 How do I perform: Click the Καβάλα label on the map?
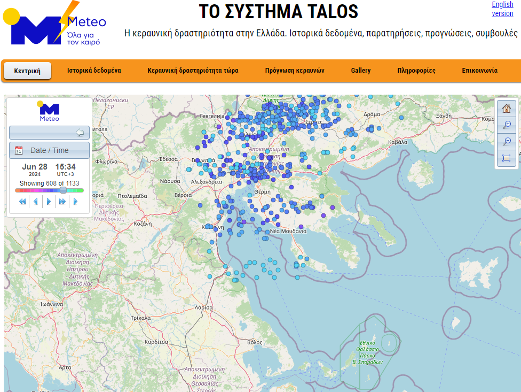(x=398, y=142)
